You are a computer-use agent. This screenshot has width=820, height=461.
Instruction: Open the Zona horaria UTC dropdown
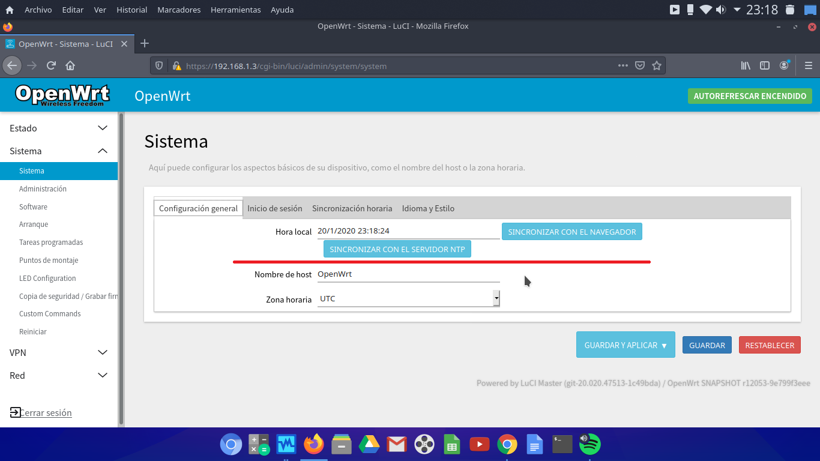click(408, 298)
